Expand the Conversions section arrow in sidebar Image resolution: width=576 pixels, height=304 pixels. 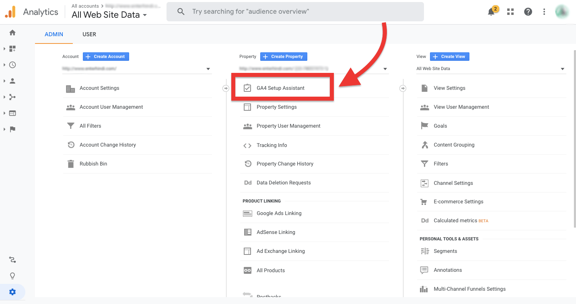(4, 129)
